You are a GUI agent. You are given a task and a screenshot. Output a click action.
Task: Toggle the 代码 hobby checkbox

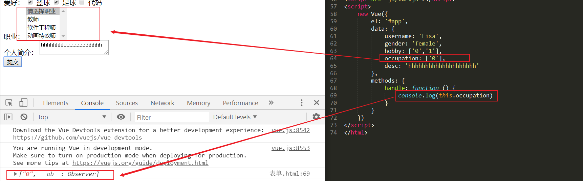tap(82, 2)
